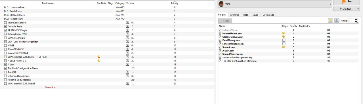363x104 pixels.
Task: Click the Active plugin counter display
Action: coord(354,20)
